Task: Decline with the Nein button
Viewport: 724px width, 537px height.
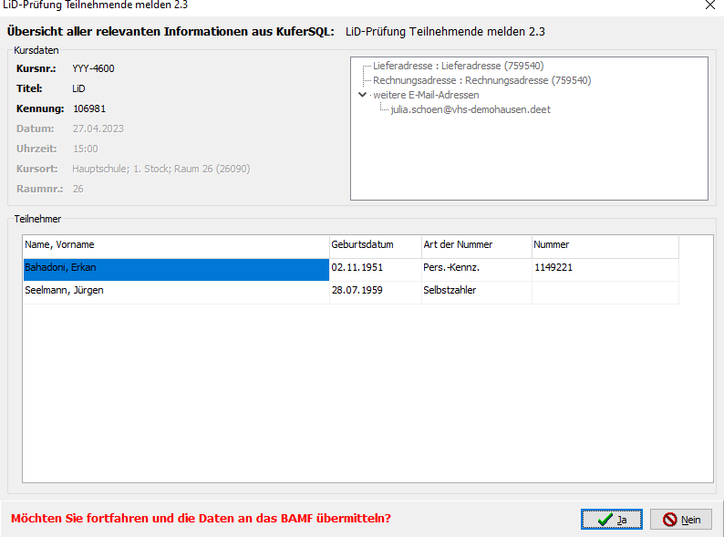Action: (680, 520)
